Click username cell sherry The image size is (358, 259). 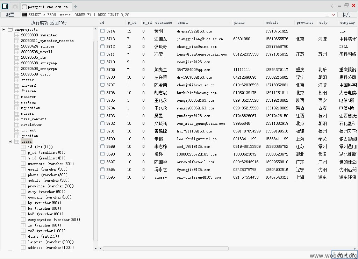[161, 177]
